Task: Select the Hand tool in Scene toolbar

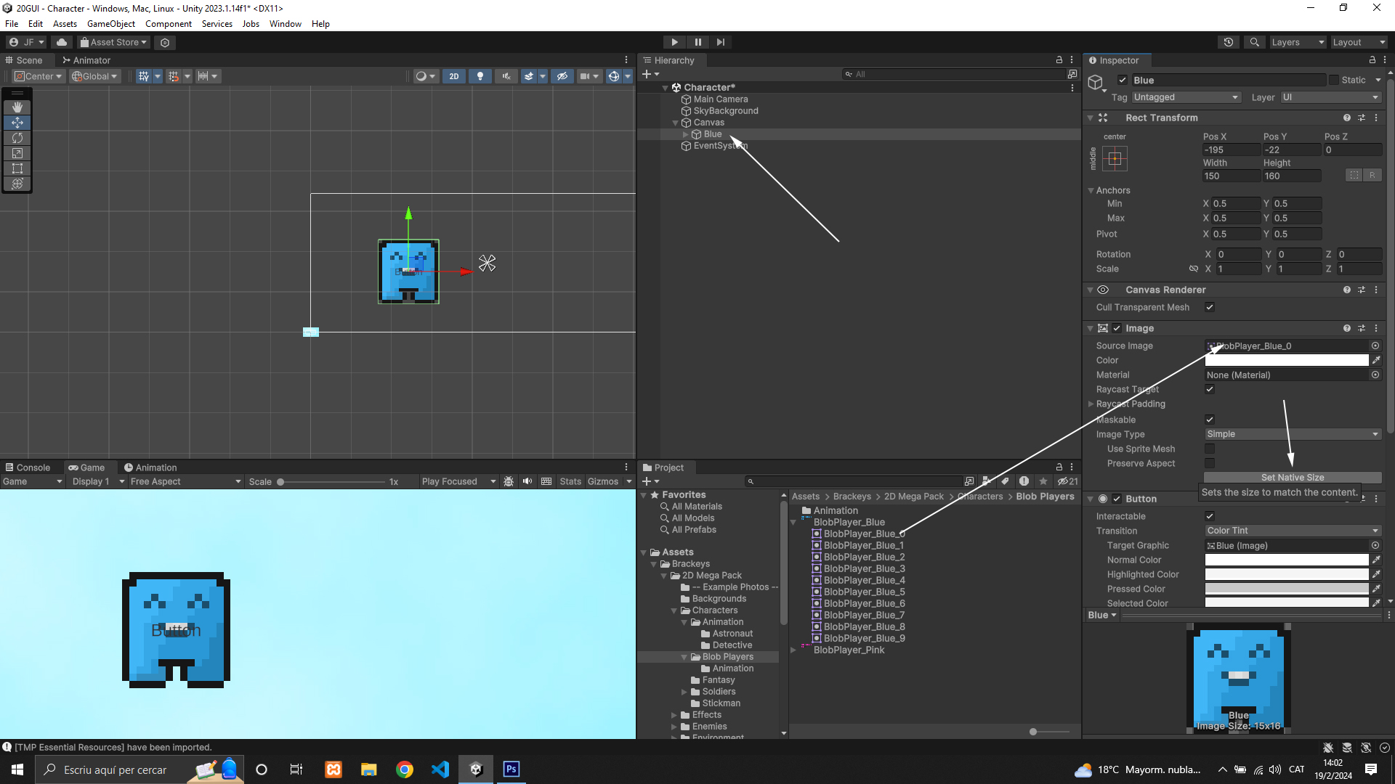Action: (17, 107)
